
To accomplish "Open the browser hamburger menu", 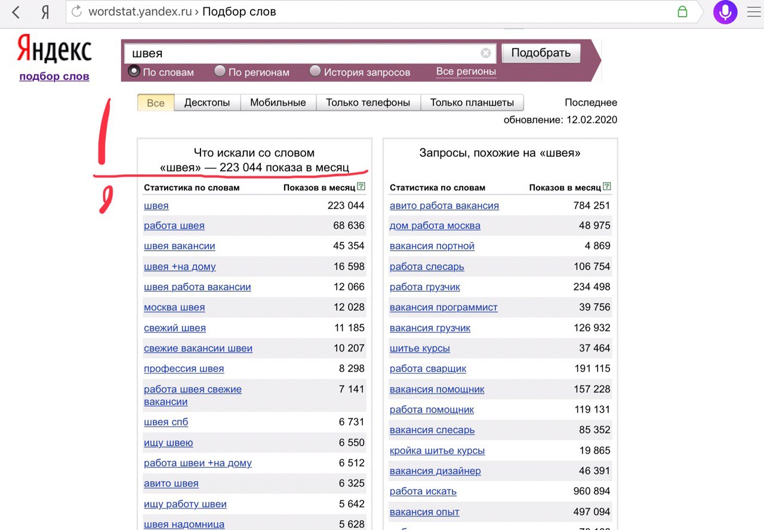I will pos(754,12).
